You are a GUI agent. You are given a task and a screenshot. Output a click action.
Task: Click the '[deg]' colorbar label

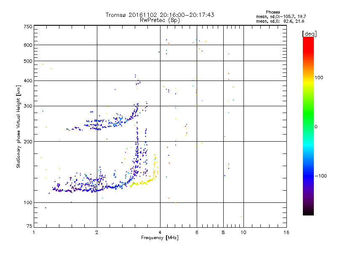(x=309, y=34)
